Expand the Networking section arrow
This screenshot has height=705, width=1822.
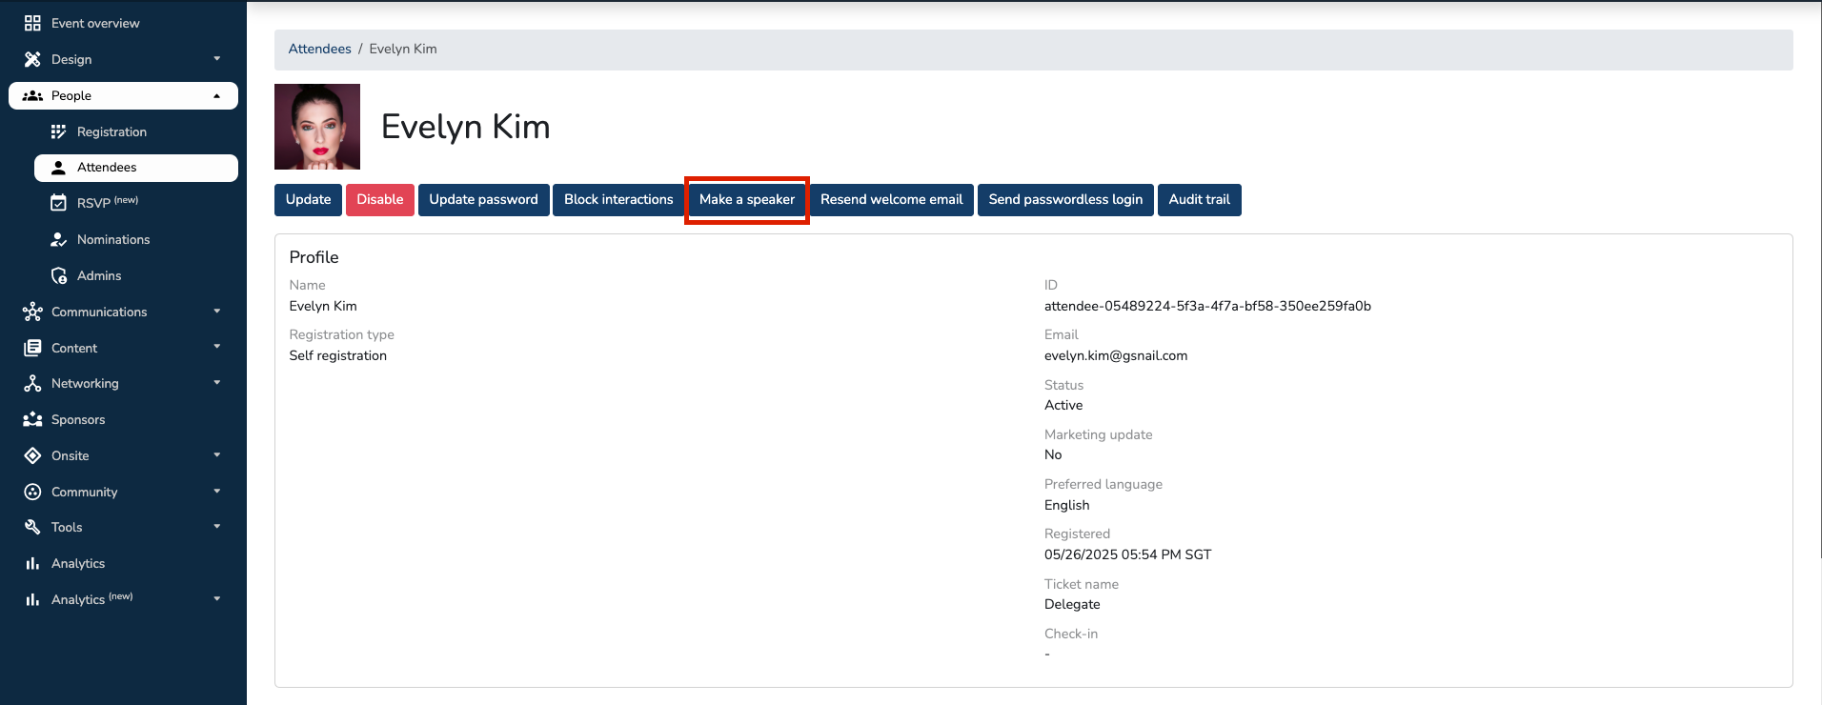pos(217,383)
